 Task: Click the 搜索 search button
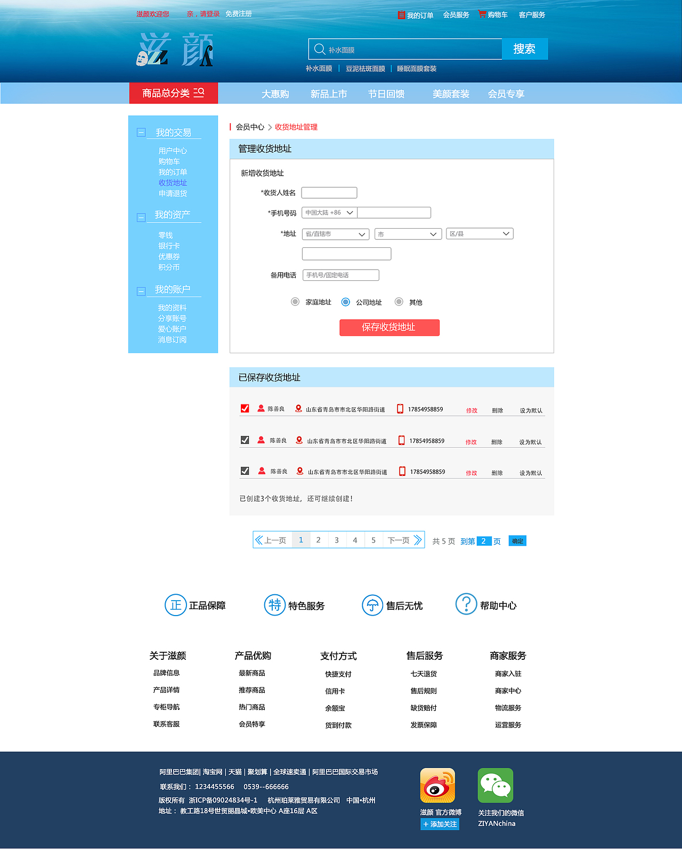pyautogui.click(x=525, y=49)
